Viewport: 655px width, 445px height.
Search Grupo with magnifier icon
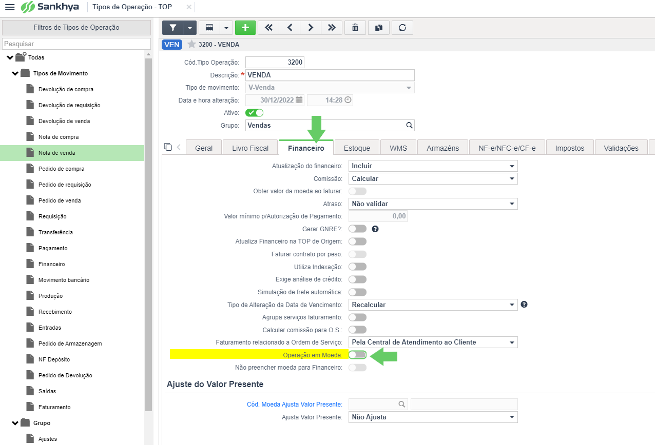[x=409, y=125]
